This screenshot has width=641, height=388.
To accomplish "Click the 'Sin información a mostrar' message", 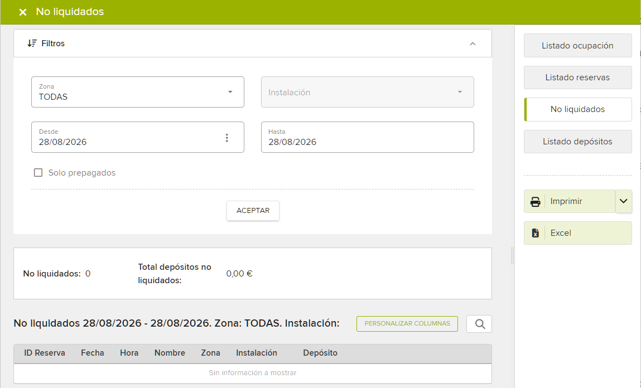I will click(x=253, y=373).
